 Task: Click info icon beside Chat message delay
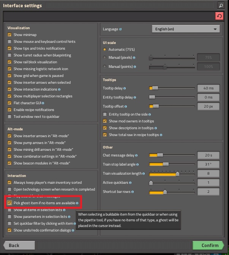pos(136,155)
